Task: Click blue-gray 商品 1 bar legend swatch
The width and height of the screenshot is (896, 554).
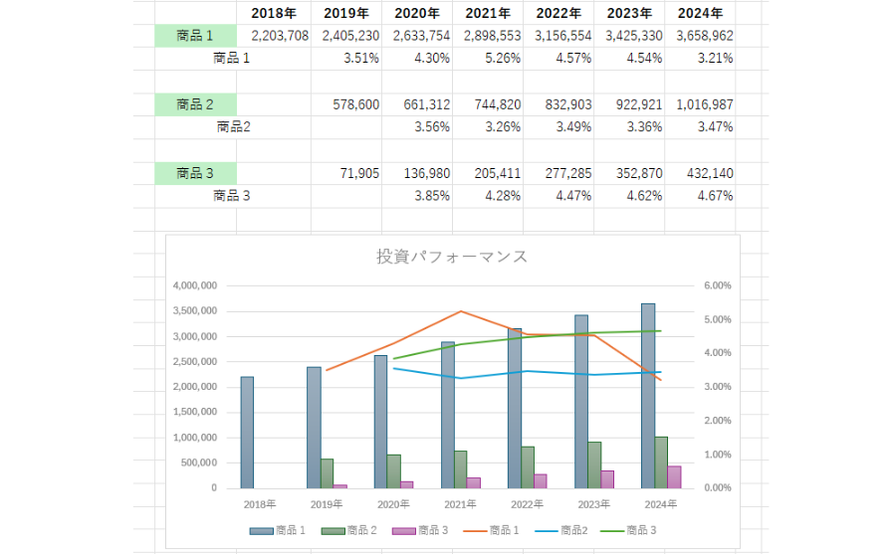Action: click(260, 531)
